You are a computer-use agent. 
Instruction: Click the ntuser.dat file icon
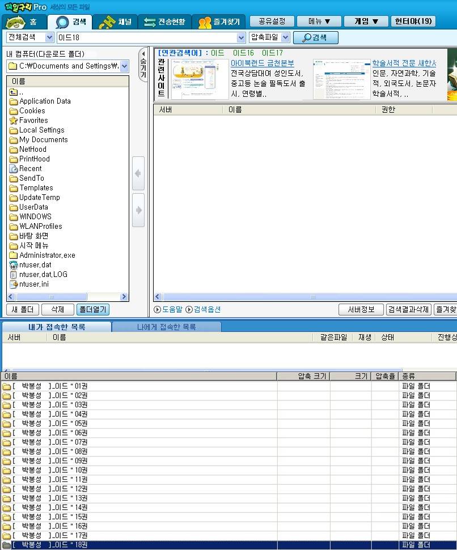click(x=14, y=265)
